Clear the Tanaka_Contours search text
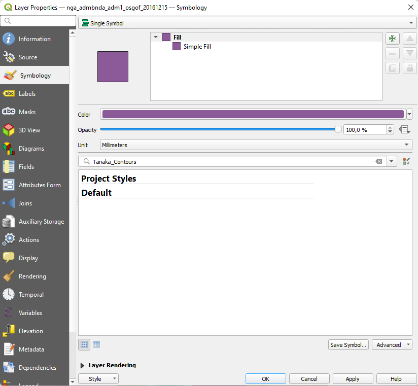 [379, 162]
